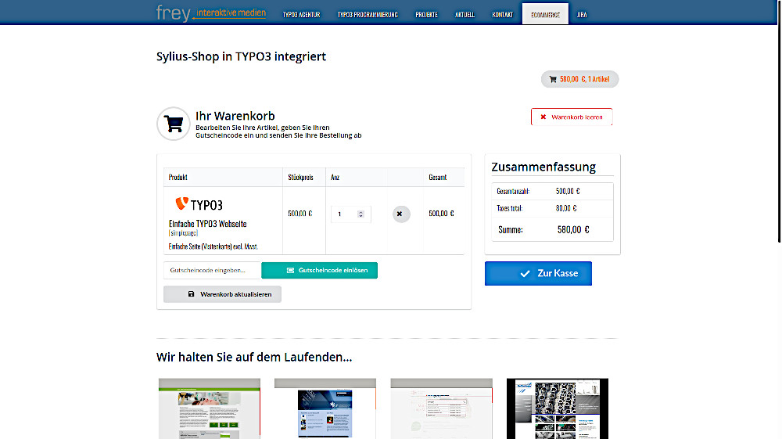Click the Zur Kasse checkout button
This screenshot has height=439, width=782.
538,273
